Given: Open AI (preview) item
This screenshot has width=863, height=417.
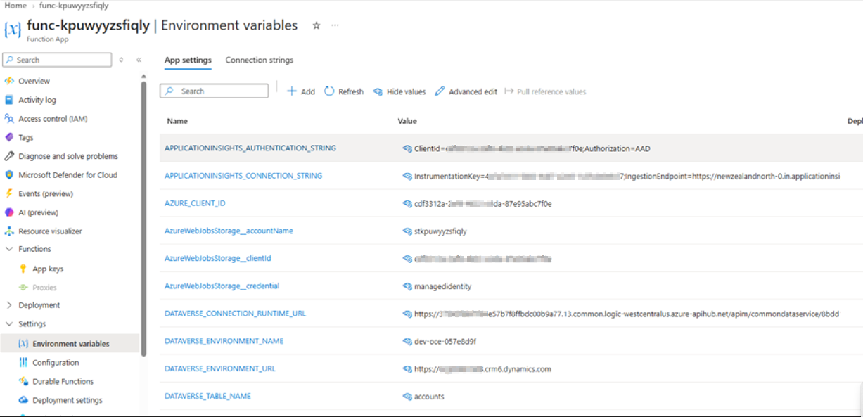Looking at the screenshot, I should point(38,212).
